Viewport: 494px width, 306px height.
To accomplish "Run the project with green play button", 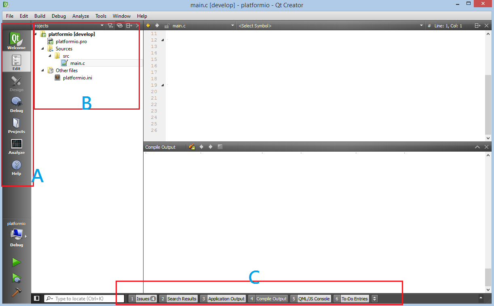I will pyautogui.click(x=16, y=262).
